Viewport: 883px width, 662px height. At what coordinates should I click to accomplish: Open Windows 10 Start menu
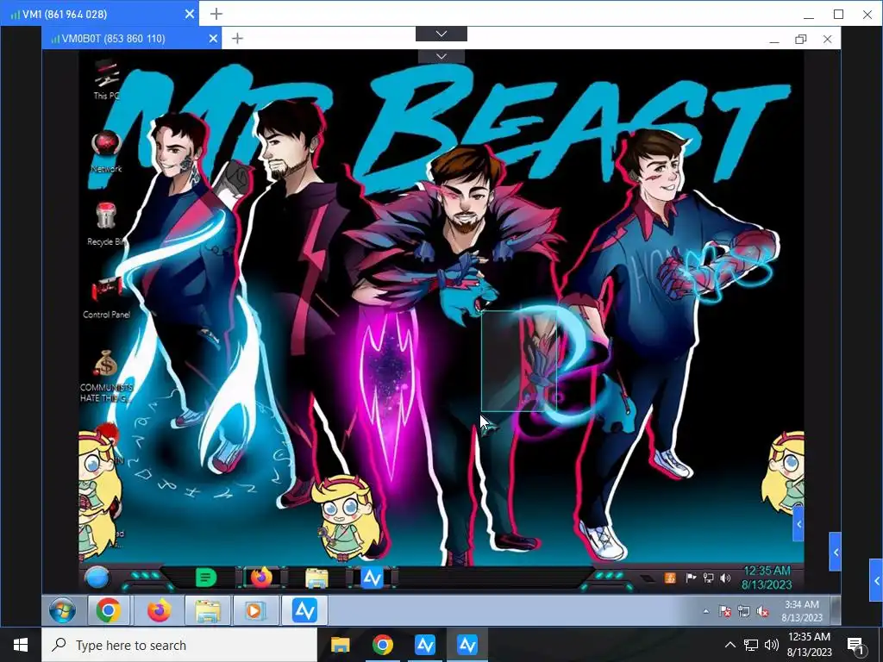(21, 645)
